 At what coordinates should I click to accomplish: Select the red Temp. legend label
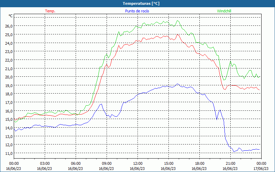(x=50, y=11)
